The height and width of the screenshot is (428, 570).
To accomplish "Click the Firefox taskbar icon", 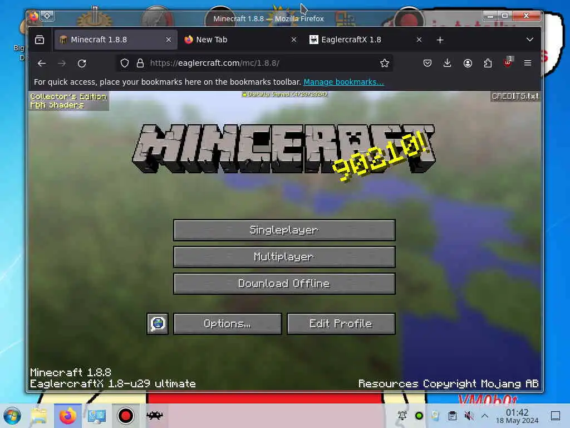I will click(x=68, y=416).
